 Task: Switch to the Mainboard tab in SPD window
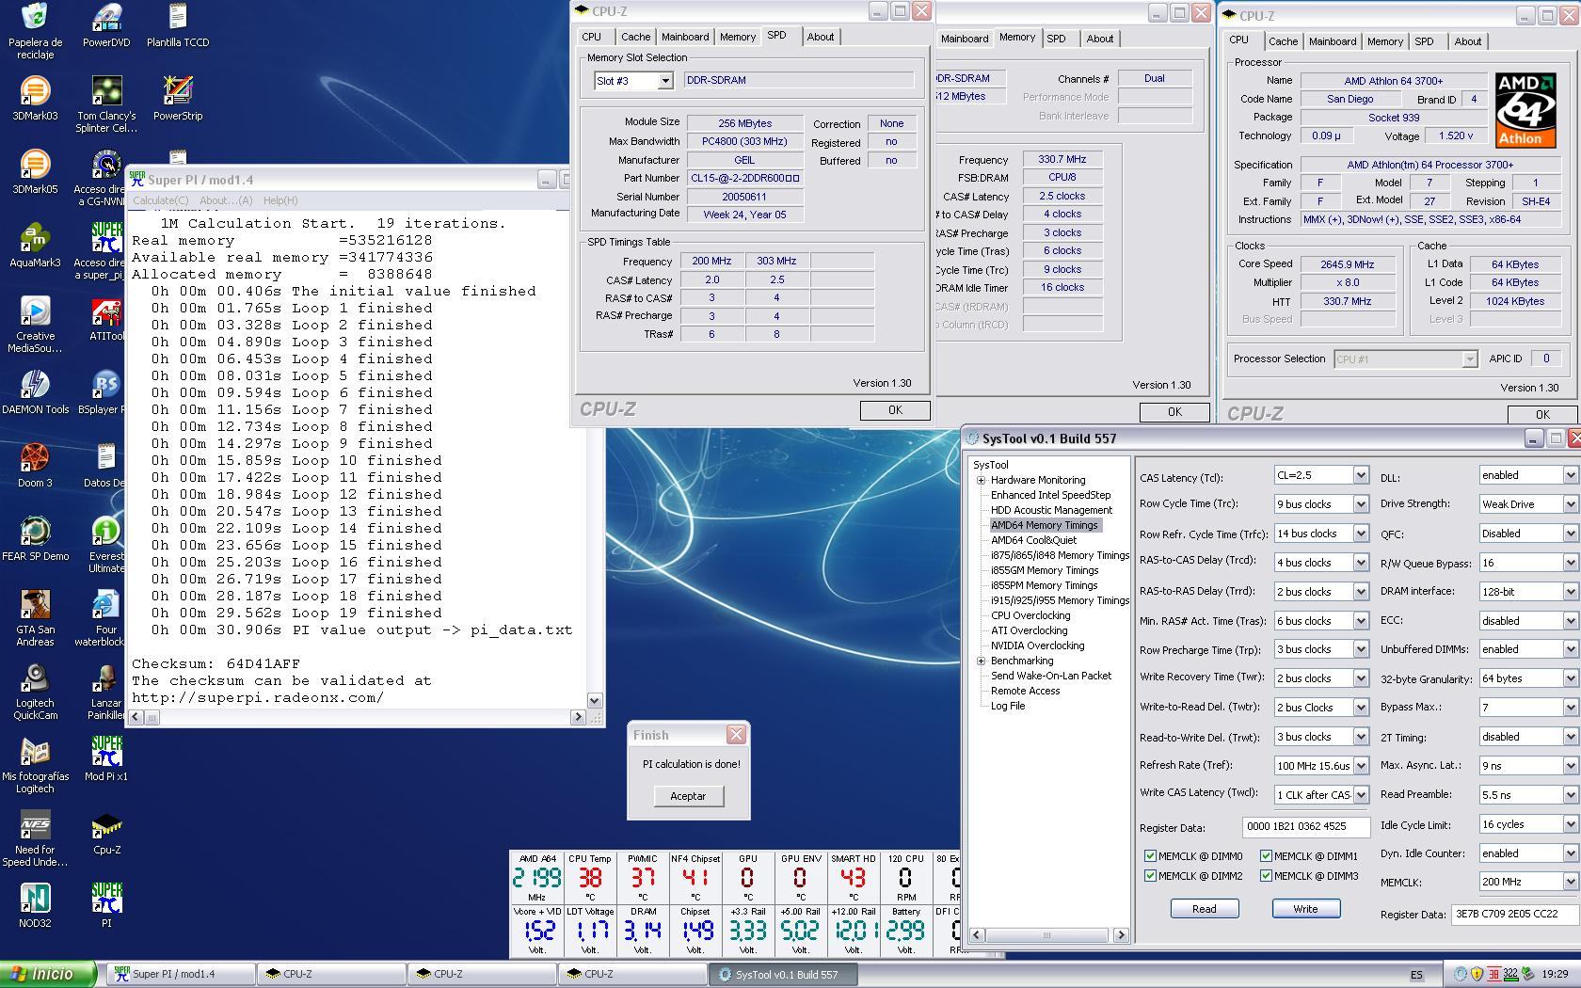click(x=684, y=37)
